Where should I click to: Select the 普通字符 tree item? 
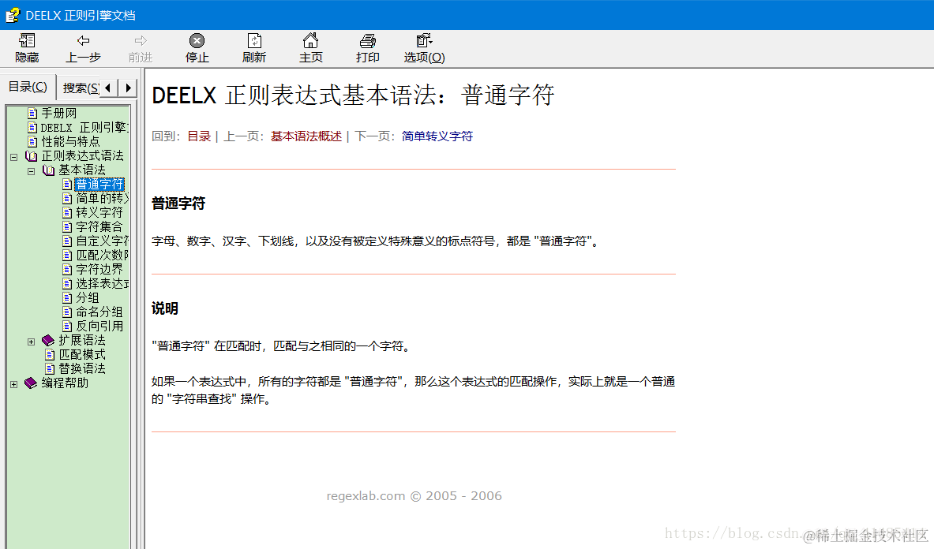click(x=99, y=185)
